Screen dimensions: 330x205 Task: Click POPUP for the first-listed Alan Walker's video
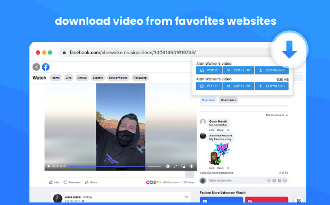pos(209,70)
